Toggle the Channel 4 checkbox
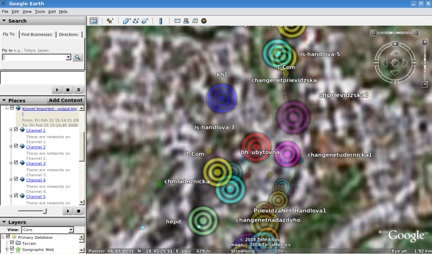This screenshot has height=254, width=432. click(16, 179)
